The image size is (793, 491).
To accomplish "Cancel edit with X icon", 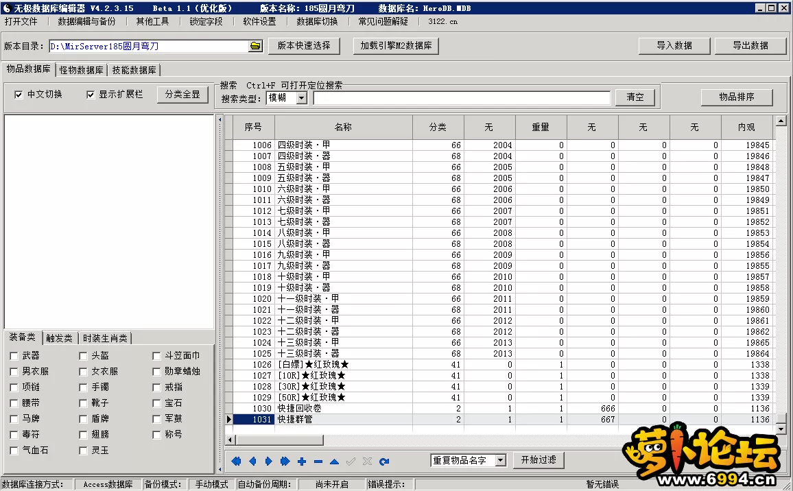I will [x=367, y=461].
